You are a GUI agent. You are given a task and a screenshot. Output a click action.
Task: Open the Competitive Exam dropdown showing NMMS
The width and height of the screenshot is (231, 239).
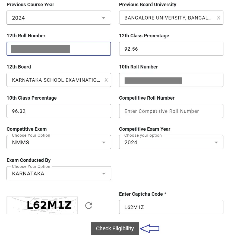[59, 142]
